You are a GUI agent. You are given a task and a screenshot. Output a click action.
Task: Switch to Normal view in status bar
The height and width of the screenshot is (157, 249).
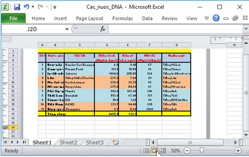tap(146, 150)
